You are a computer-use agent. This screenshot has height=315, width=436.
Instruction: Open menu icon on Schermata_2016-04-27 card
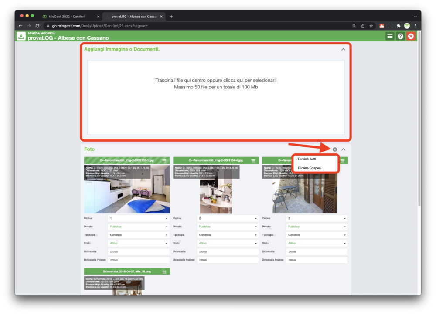click(x=164, y=272)
